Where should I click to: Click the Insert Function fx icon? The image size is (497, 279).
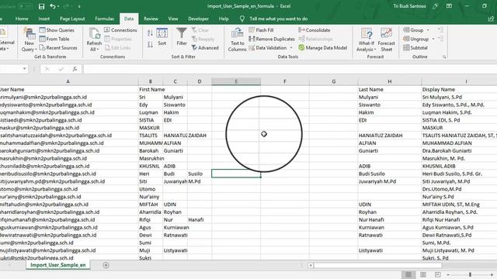click(75, 69)
